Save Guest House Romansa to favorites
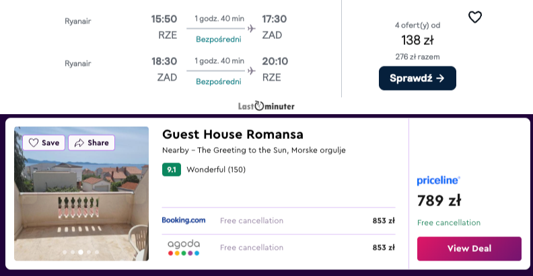 coord(44,143)
